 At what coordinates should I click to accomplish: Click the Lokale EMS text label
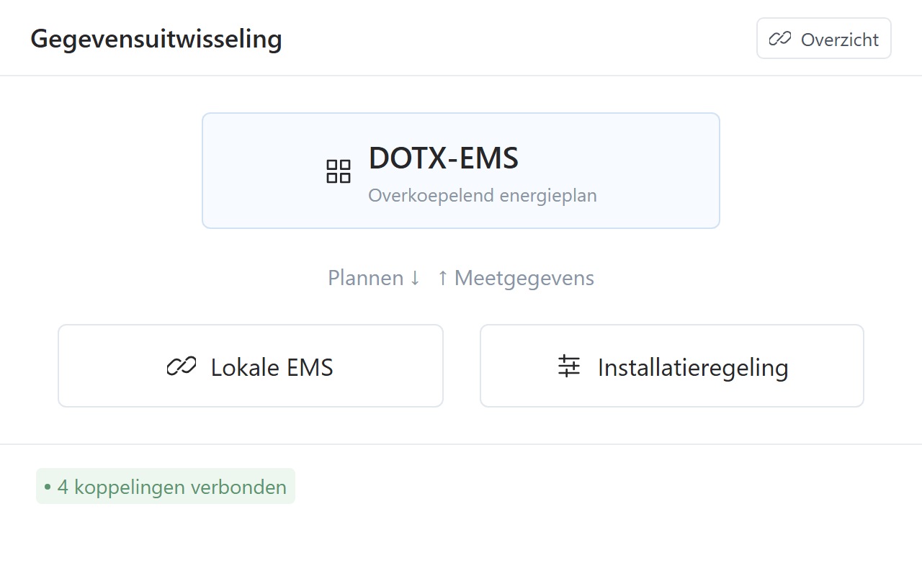[272, 367]
